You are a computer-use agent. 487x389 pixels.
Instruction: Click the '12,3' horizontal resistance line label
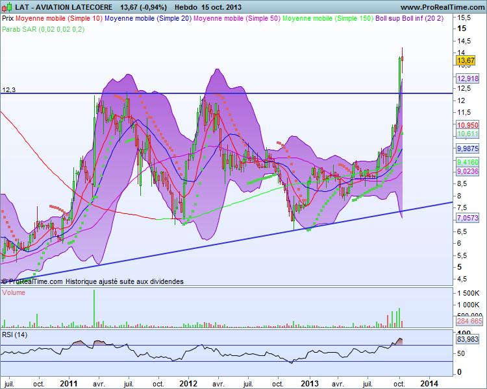pos(8,90)
